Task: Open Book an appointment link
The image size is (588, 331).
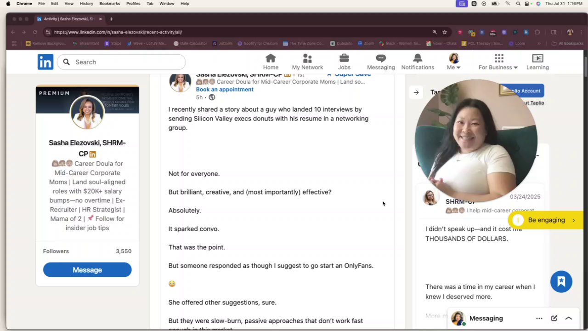Action: pyautogui.click(x=225, y=90)
